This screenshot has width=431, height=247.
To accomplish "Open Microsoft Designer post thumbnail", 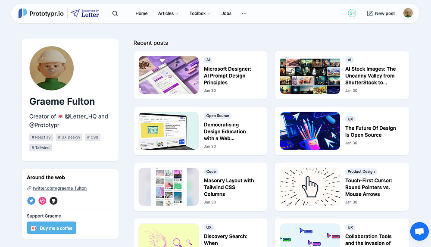I will [x=169, y=75].
